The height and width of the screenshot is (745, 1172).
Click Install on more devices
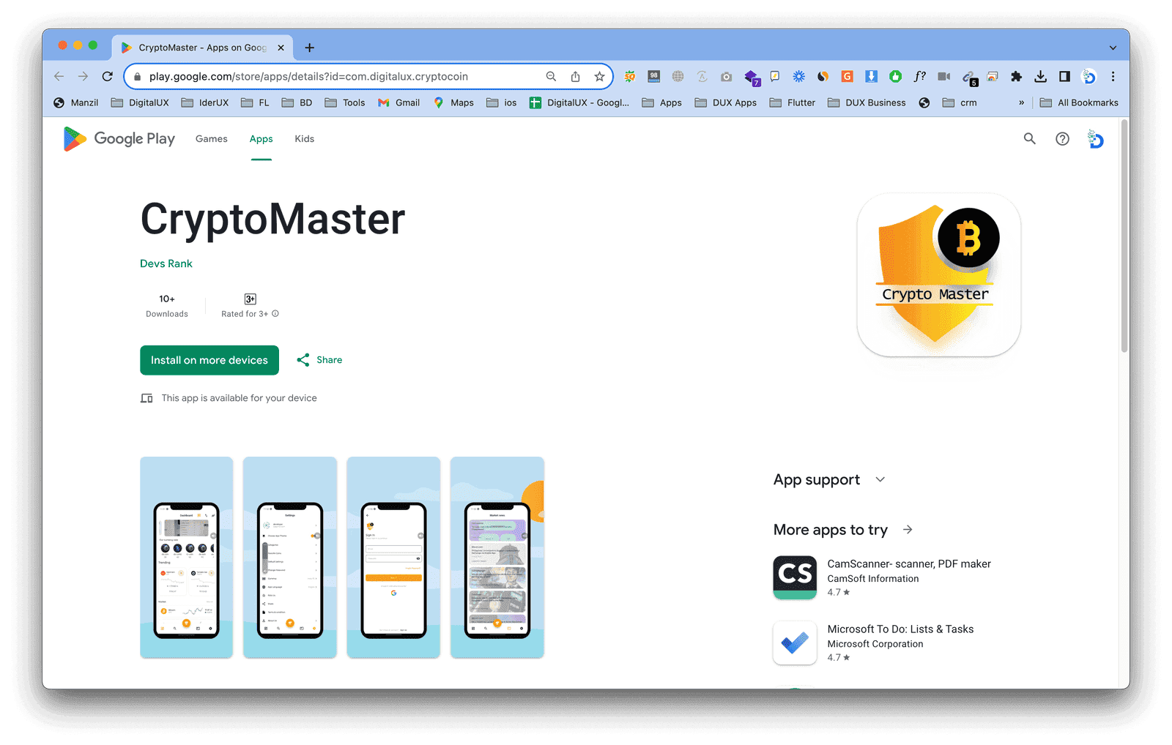point(209,359)
